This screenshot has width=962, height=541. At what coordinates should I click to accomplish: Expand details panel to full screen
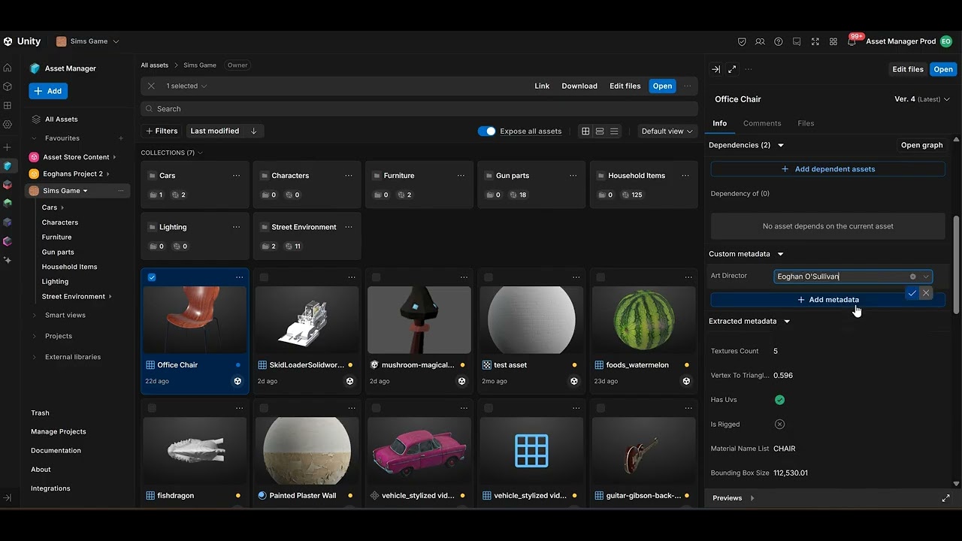(732, 69)
